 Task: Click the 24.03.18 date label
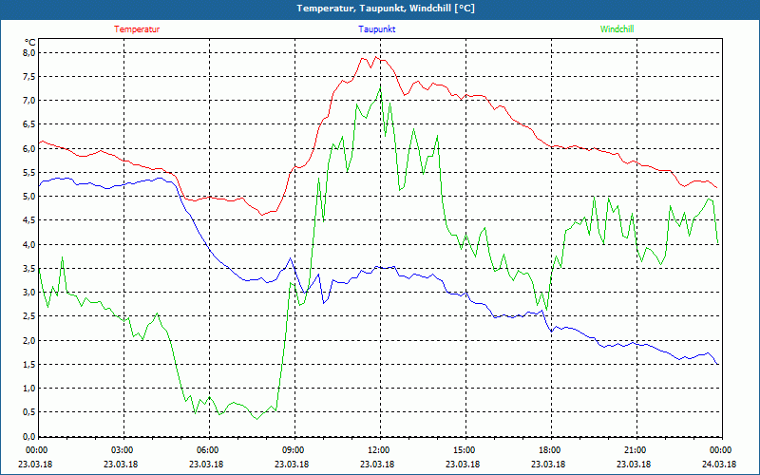[717, 465]
